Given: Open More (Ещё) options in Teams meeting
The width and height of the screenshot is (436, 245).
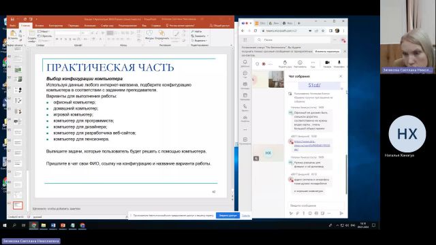Looking at the screenshot, I should 313,64.
